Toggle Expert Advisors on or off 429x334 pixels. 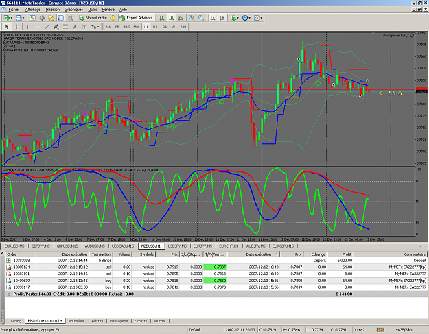coord(136,18)
